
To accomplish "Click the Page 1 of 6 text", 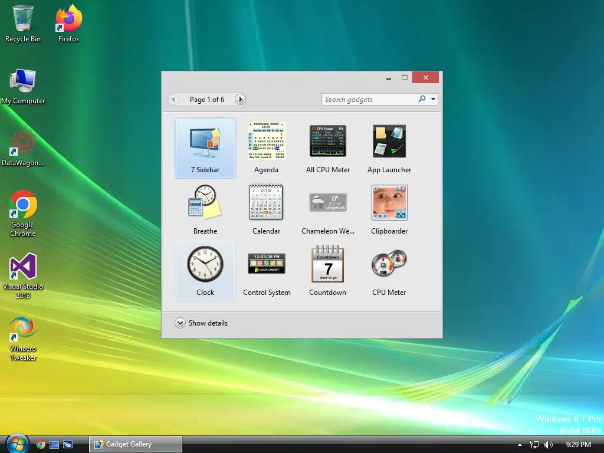I will click(x=207, y=99).
